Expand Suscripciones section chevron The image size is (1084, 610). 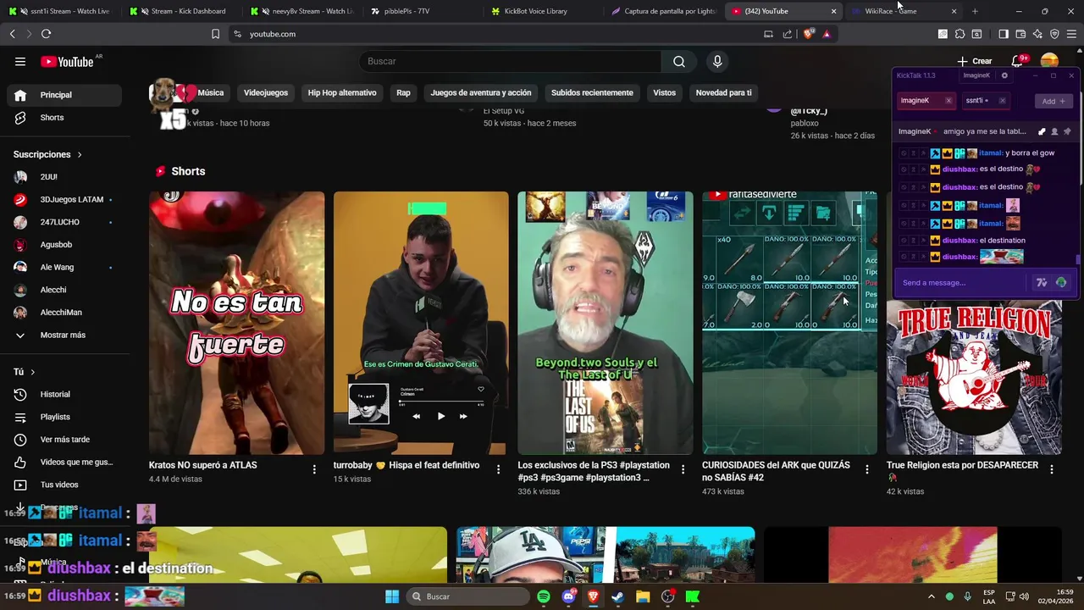80,155
